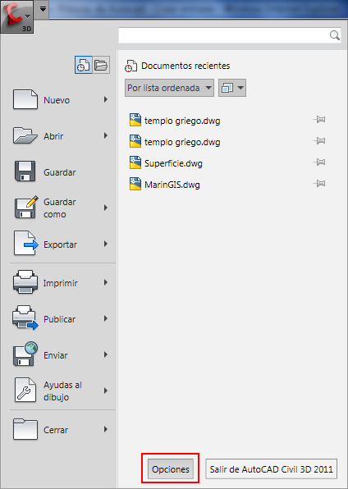Open the Quick Access toolbar customize arrow
Screen dimensions: 348x489
tap(43, 9)
